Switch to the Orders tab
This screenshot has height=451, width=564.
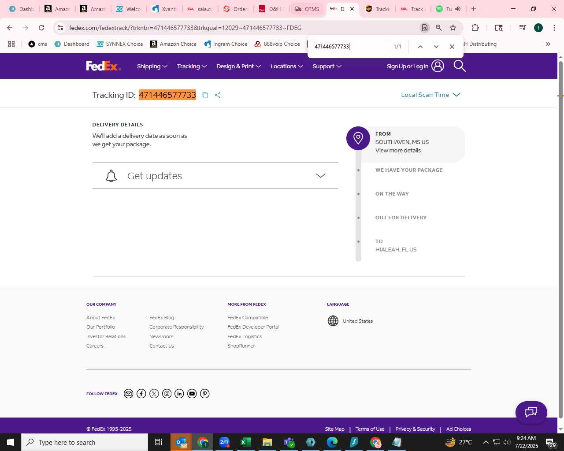point(236,9)
